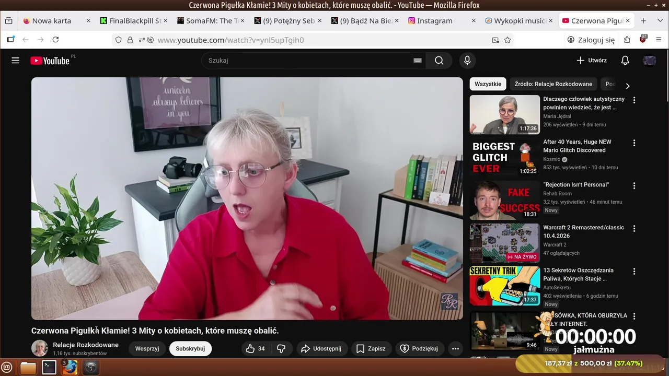The height and width of the screenshot is (376, 669).
Task: Reload the page
Action: tap(55, 40)
